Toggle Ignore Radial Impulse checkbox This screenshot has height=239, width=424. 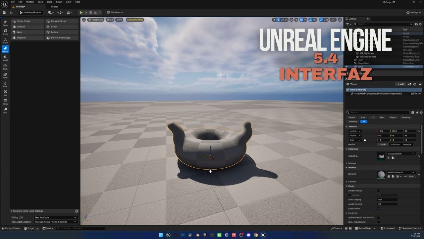(x=379, y=222)
